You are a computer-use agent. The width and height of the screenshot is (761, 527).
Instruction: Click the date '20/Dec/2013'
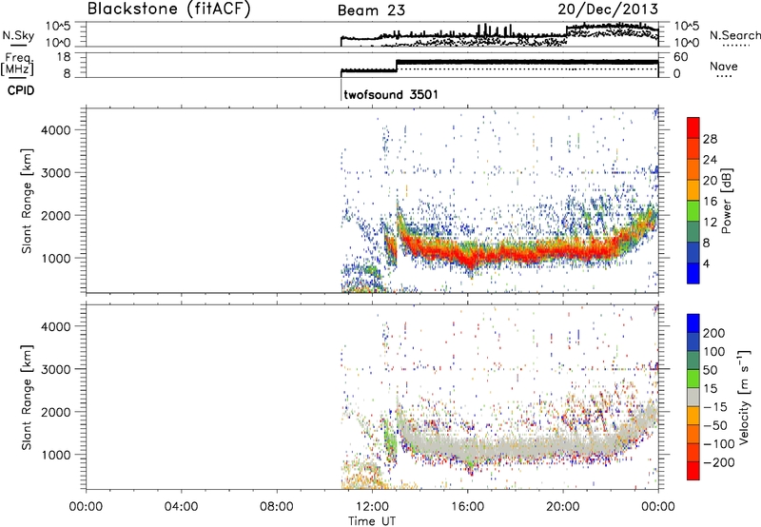click(x=608, y=10)
